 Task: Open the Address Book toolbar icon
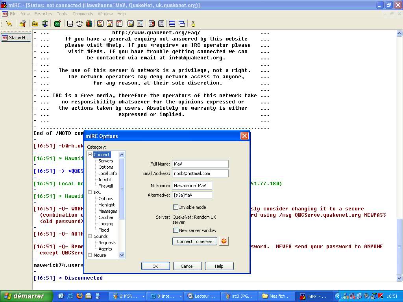click(x=70, y=24)
